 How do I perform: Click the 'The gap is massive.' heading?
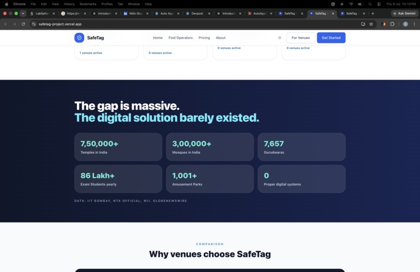click(x=127, y=106)
